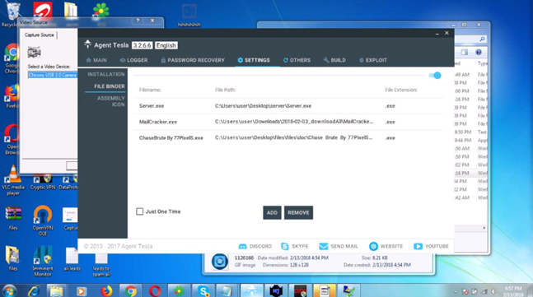Open the media player taskbar icon

pos(81,291)
